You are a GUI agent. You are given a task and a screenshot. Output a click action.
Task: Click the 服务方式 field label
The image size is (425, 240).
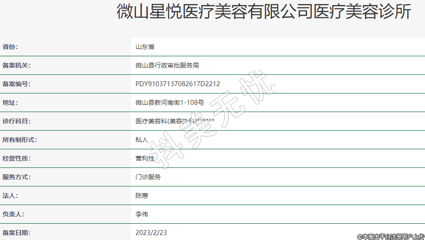pos(16,177)
